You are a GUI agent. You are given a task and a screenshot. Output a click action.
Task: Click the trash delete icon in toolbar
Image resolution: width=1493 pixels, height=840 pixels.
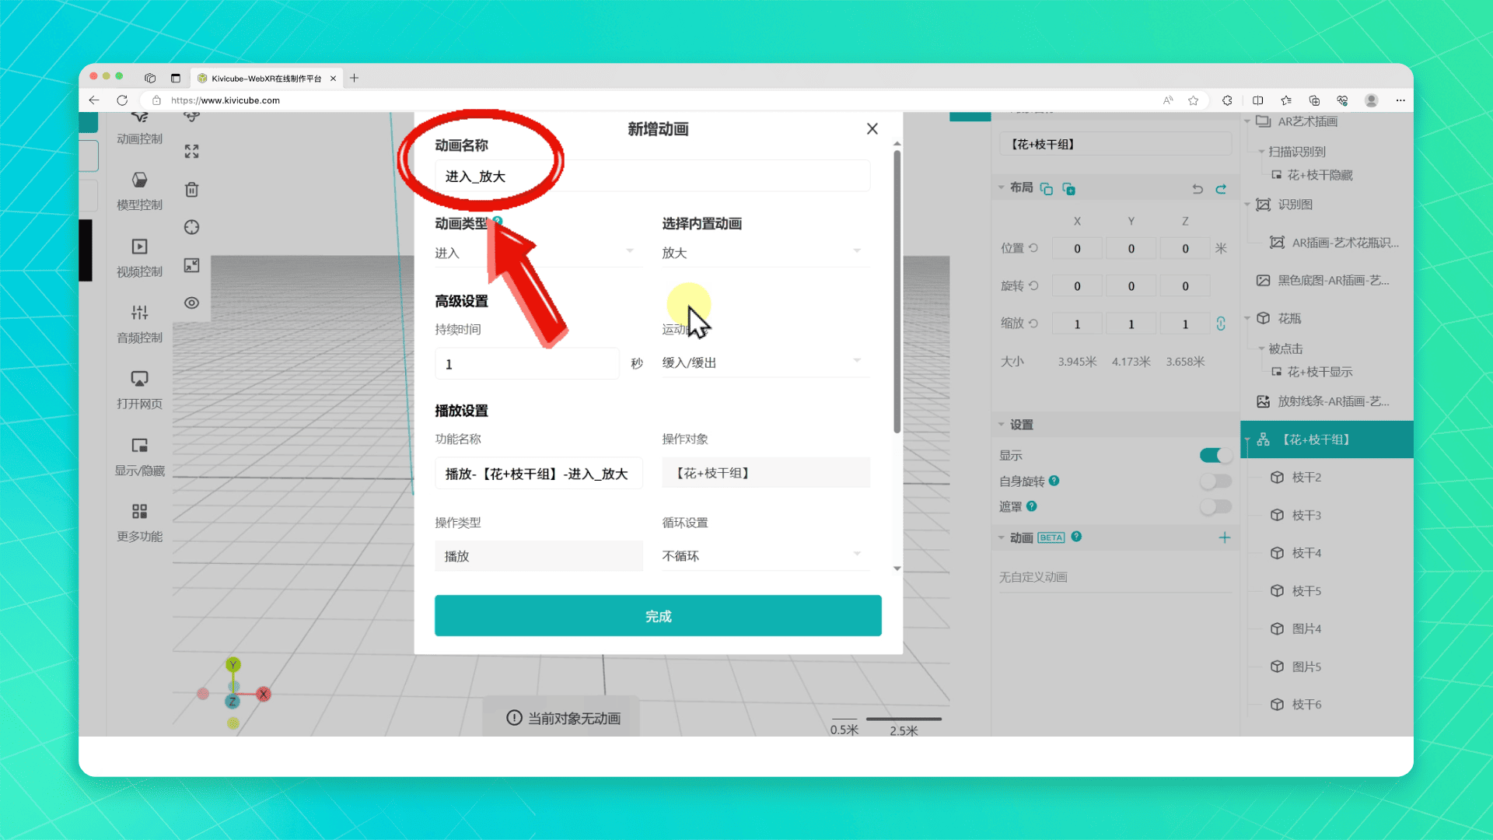pos(191,190)
